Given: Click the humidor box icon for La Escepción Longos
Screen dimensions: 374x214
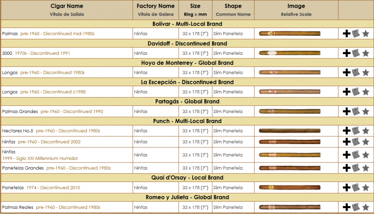Looking at the screenshot, I should coord(356,92).
